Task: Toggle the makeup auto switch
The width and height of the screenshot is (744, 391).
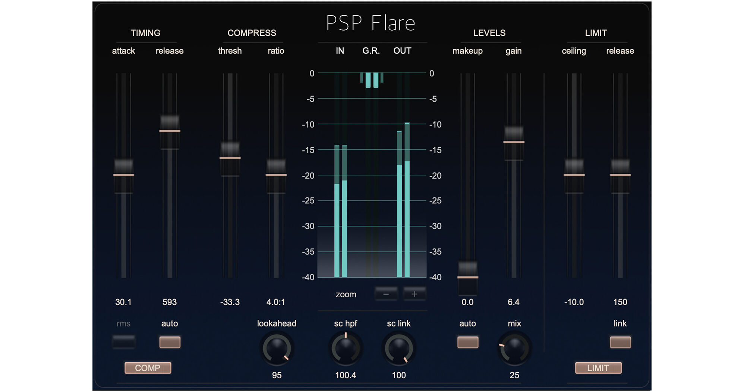Action: coord(468,342)
